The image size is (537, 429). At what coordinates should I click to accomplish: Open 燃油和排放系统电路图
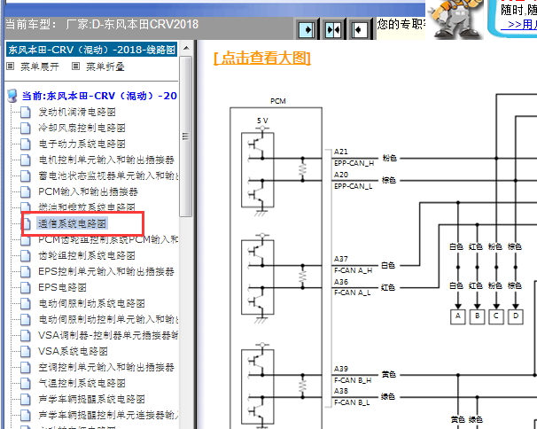pos(86,207)
